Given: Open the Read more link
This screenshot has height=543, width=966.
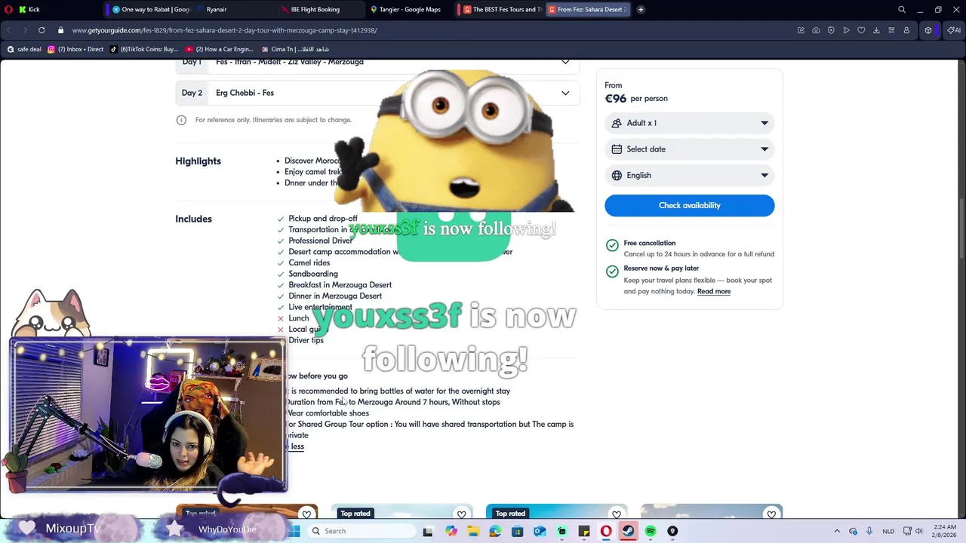Looking at the screenshot, I should tap(714, 291).
